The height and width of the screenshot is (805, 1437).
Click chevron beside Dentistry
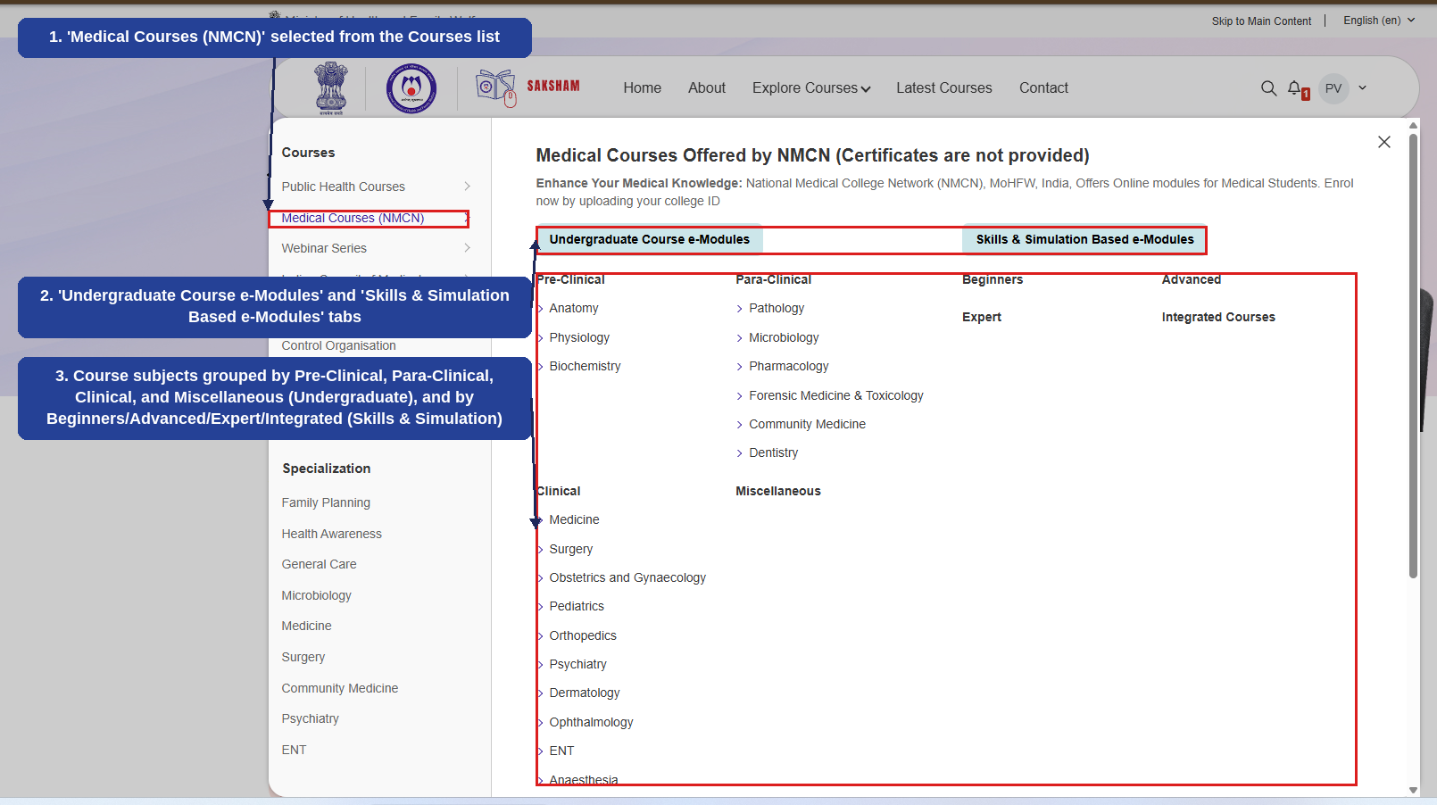click(739, 453)
